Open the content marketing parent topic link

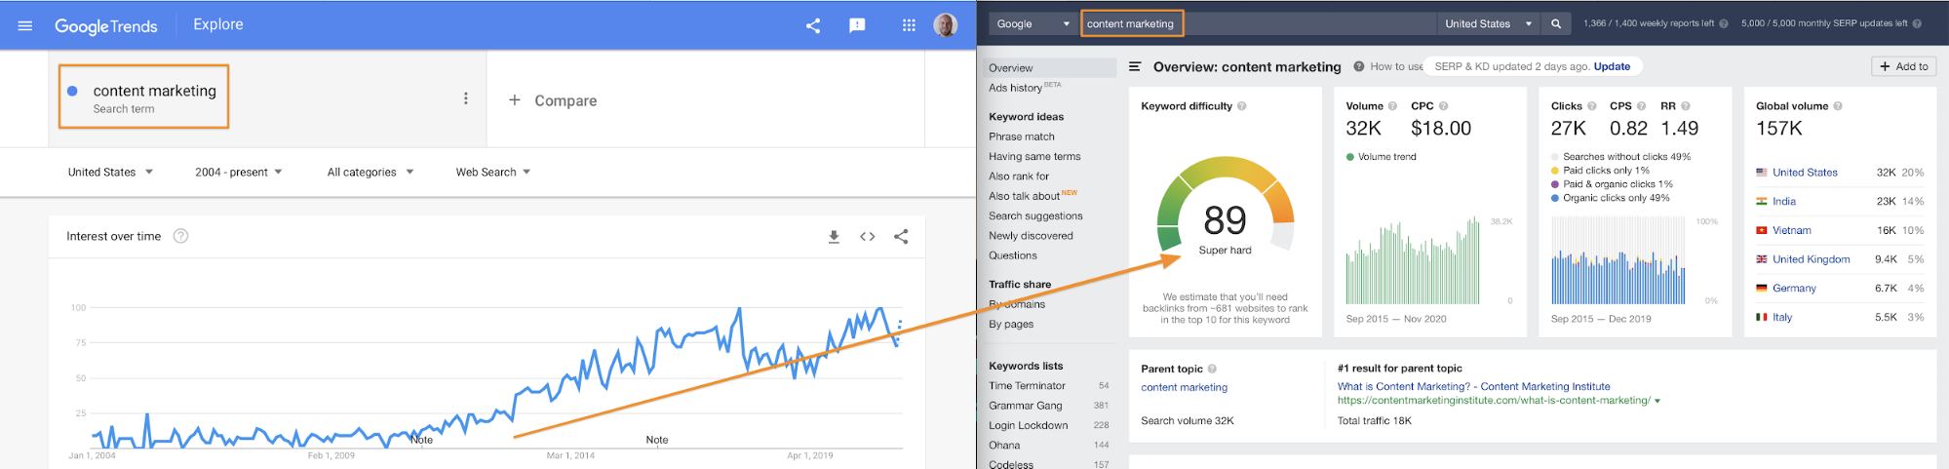[x=1184, y=387]
